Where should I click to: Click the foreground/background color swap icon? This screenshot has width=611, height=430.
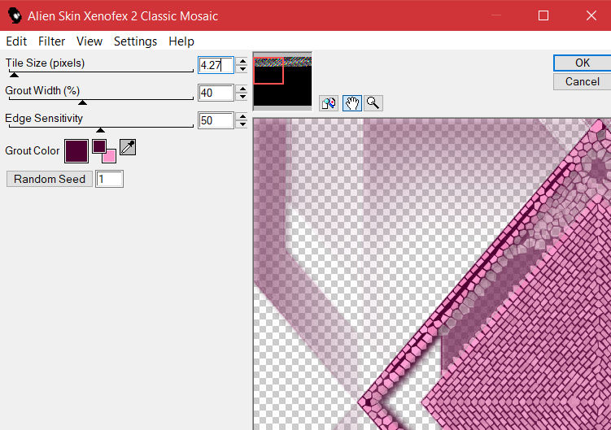pyautogui.click(x=104, y=150)
